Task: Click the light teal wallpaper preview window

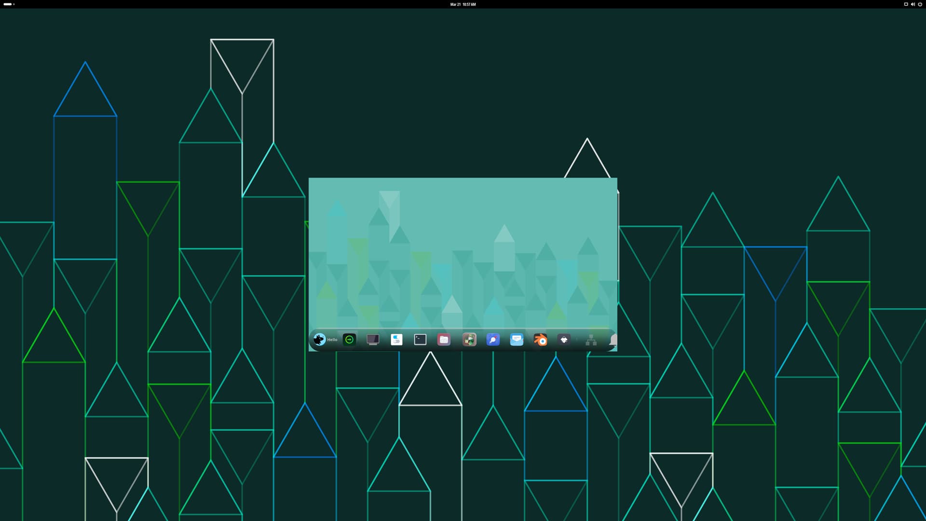Action: [463, 251]
